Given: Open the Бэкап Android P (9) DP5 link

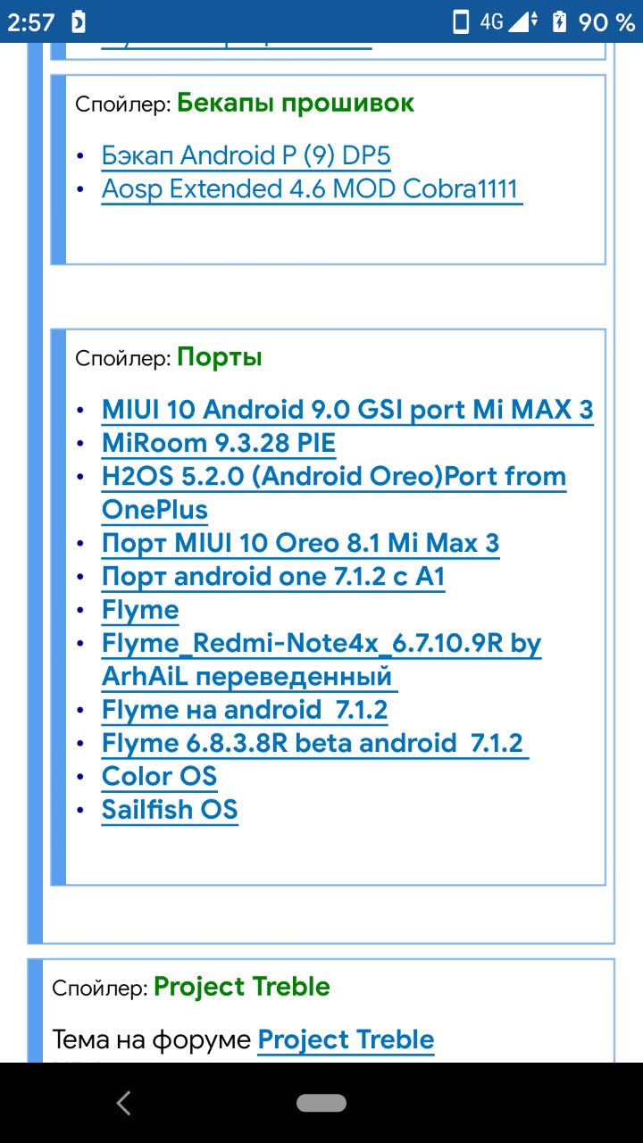Looking at the screenshot, I should coord(246,155).
